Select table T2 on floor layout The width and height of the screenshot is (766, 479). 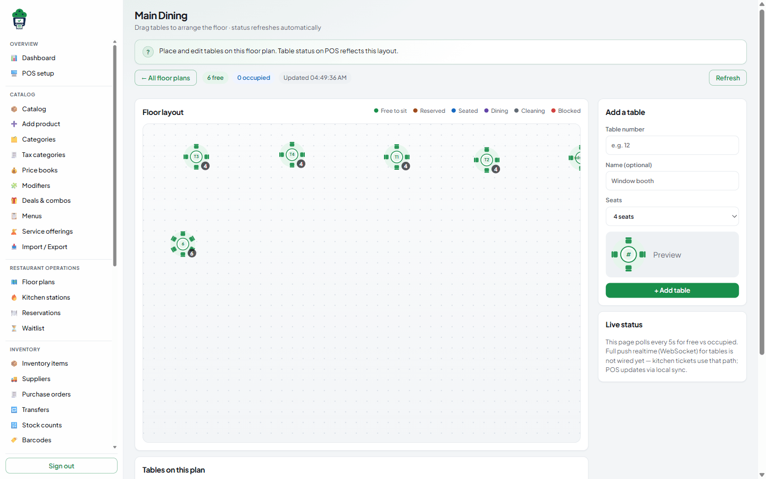(x=487, y=160)
